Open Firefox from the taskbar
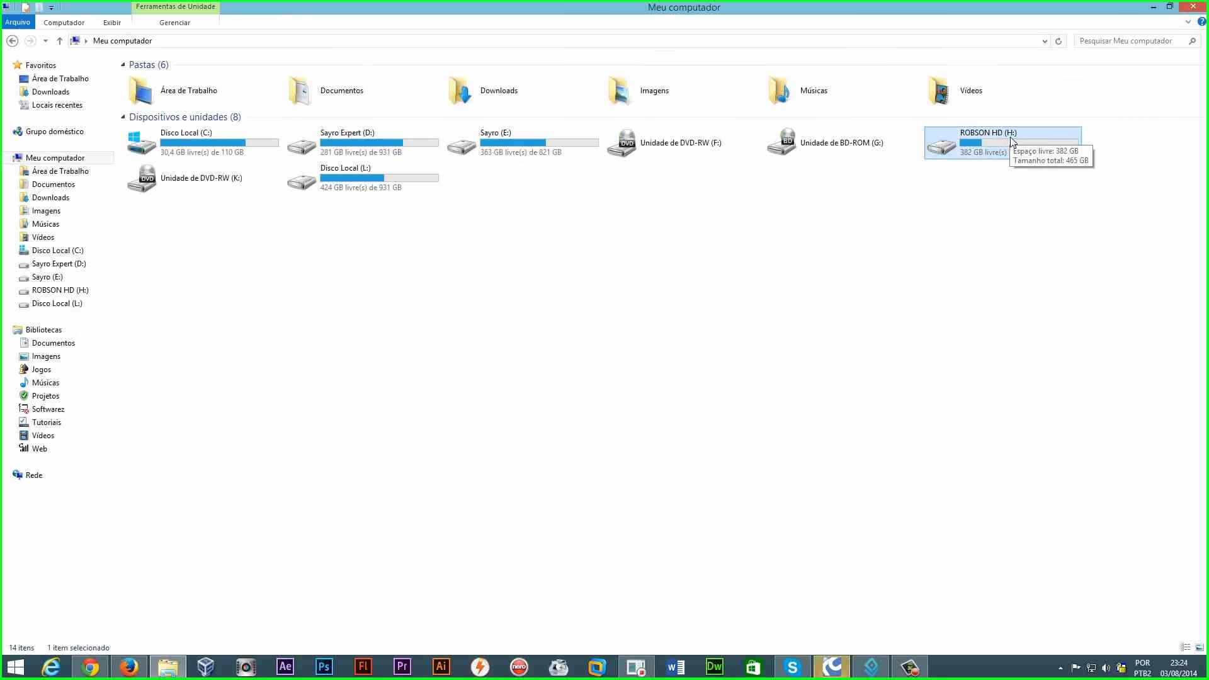Screen dimensions: 1209x680 [x=128, y=667]
